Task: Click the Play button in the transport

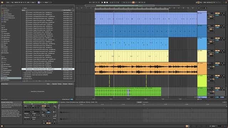Action: click(x=102, y=2)
